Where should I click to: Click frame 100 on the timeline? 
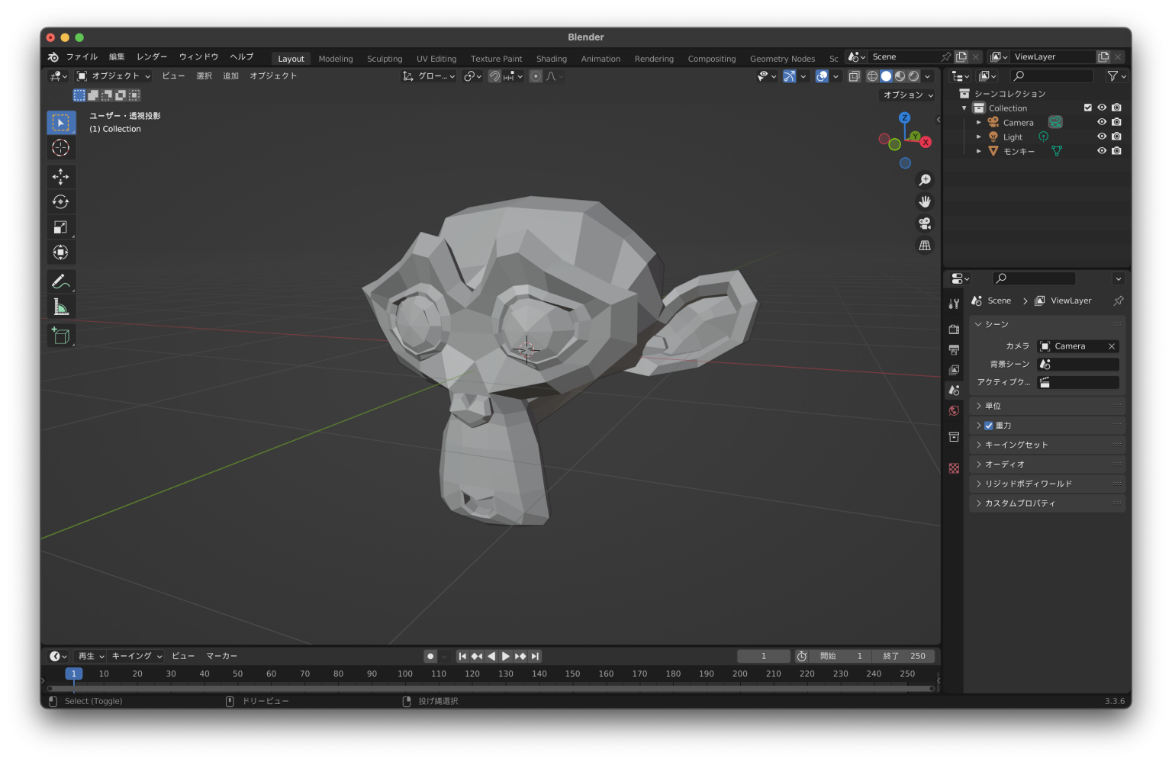pos(405,674)
